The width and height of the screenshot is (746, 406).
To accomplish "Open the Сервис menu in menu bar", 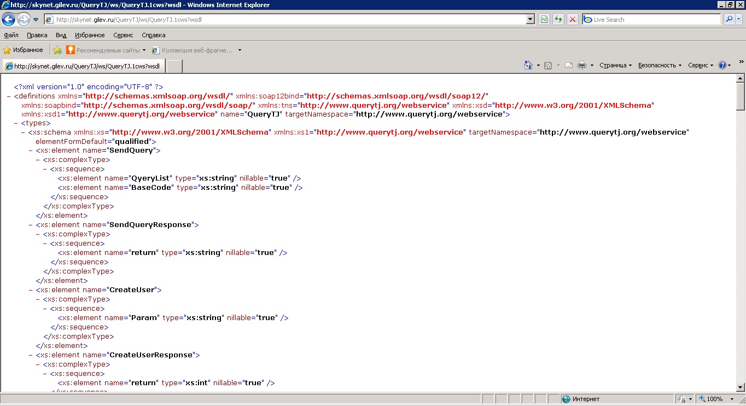I will pos(123,35).
